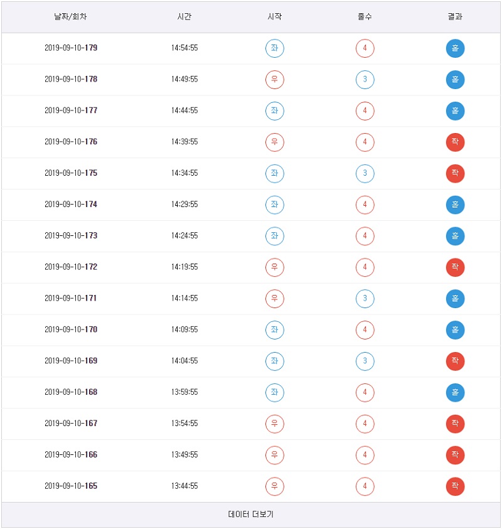Click the line count 3 circle in round 178

tap(365, 80)
